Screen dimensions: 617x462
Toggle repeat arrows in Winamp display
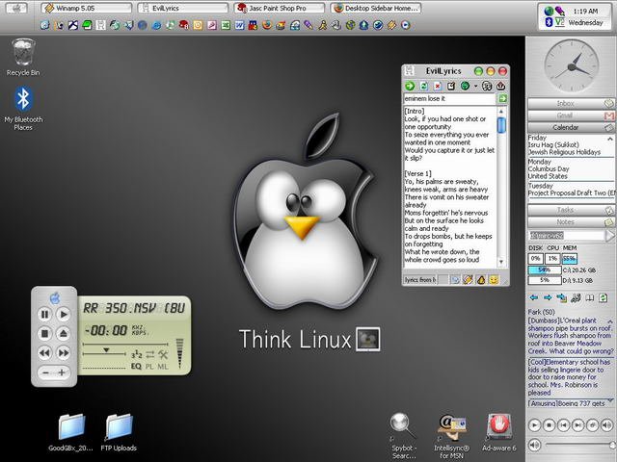pyautogui.click(x=150, y=355)
